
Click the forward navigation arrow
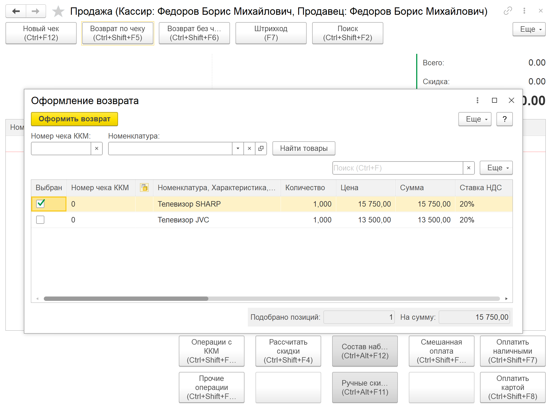point(36,11)
